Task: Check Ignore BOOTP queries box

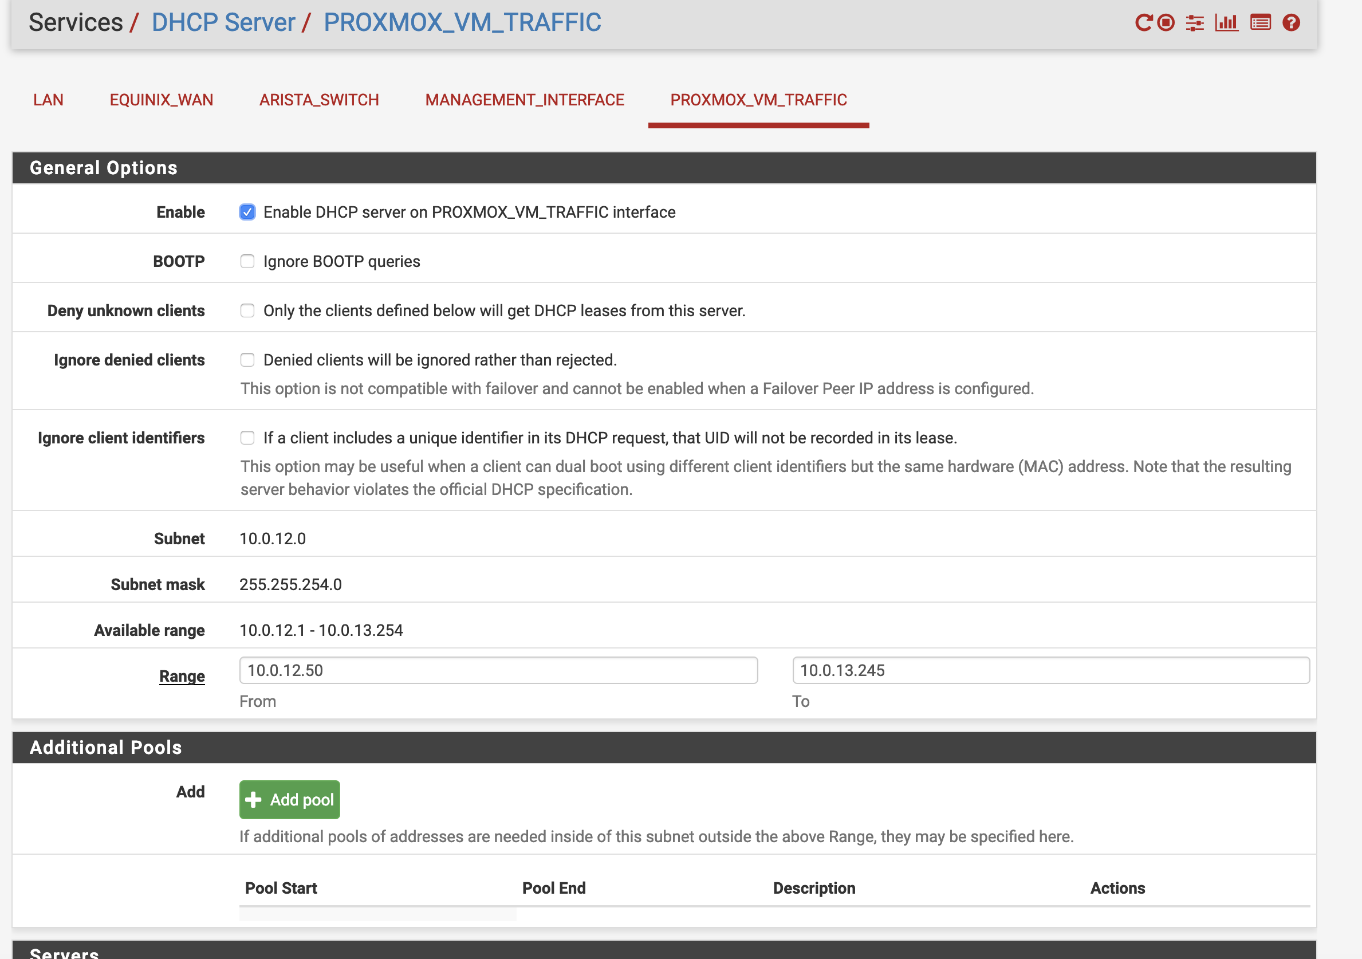Action: click(247, 261)
